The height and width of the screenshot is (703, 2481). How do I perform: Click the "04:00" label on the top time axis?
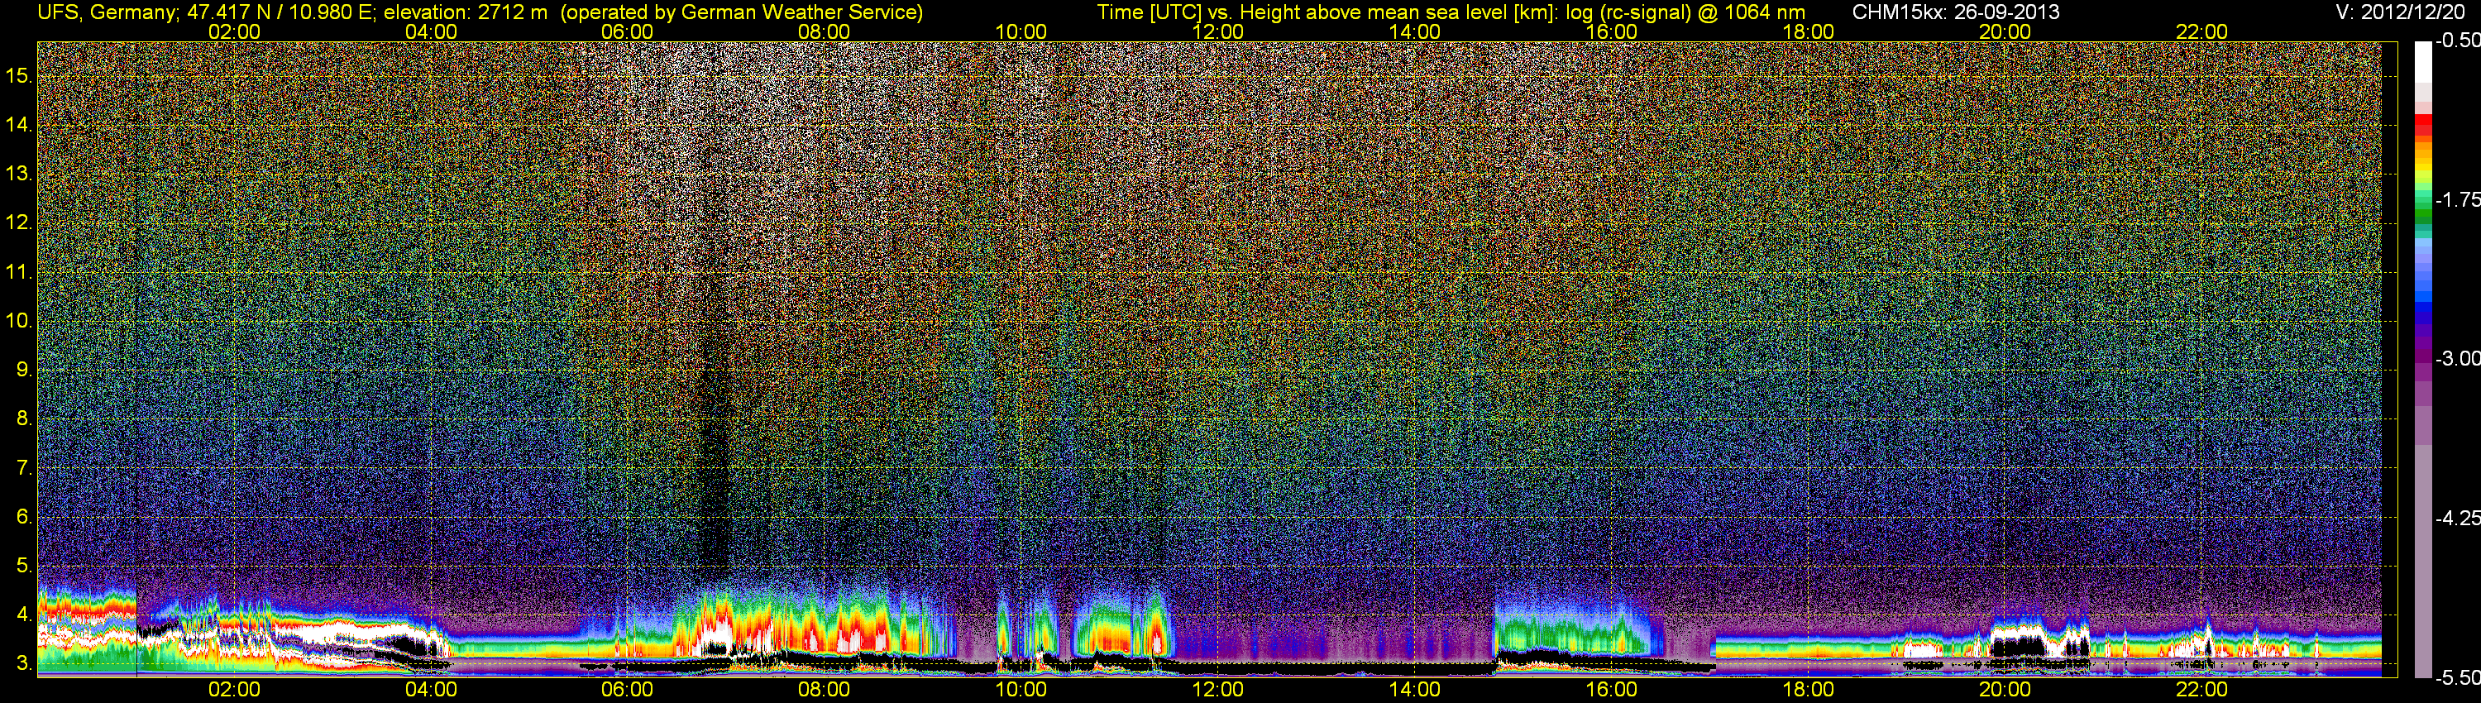(x=431, y=31)
